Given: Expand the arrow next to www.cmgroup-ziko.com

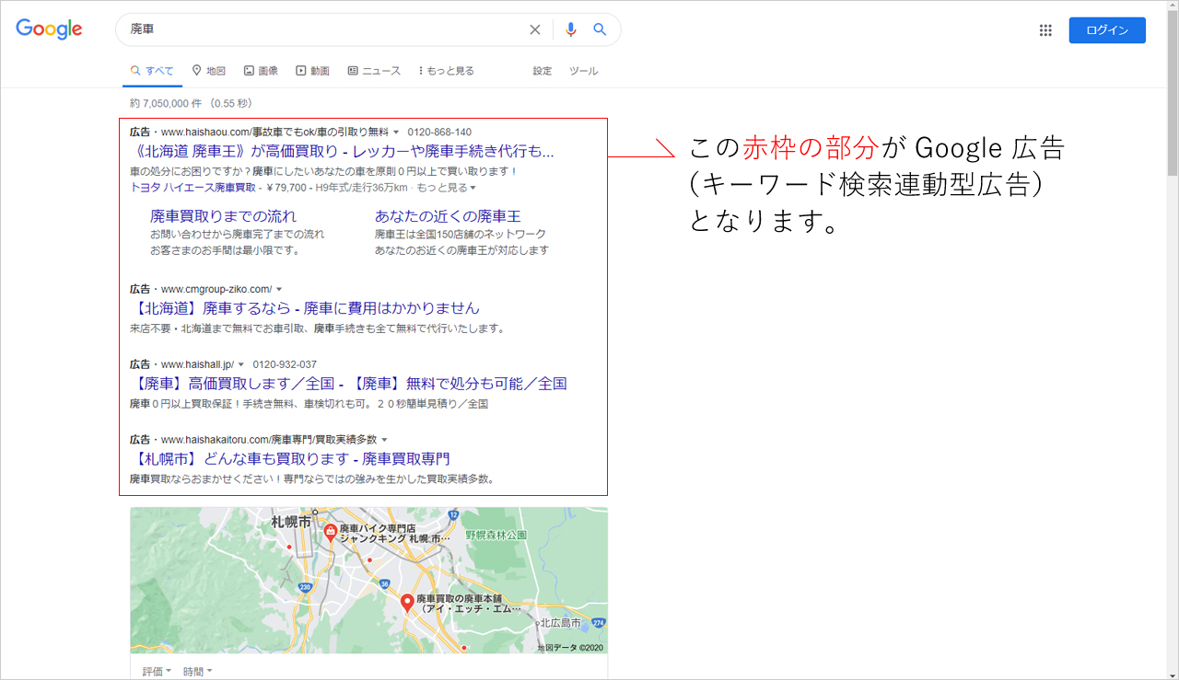Looking at the screenshot, I should [279, 289].
